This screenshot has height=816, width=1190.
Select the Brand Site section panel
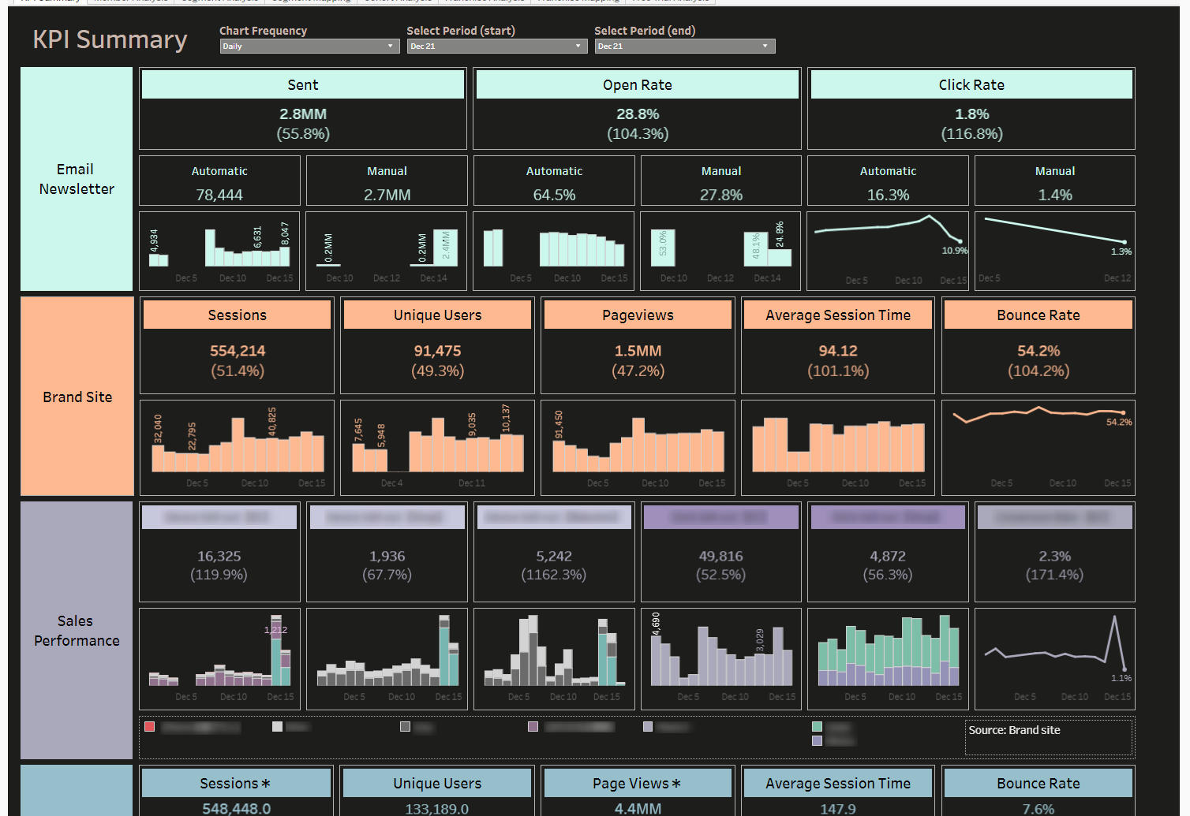click(x=77, y=397)
